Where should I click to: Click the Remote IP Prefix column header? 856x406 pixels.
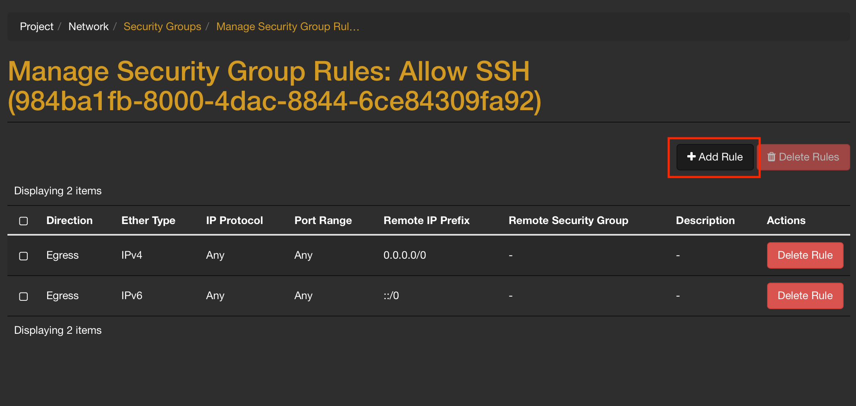pos(427,220)
